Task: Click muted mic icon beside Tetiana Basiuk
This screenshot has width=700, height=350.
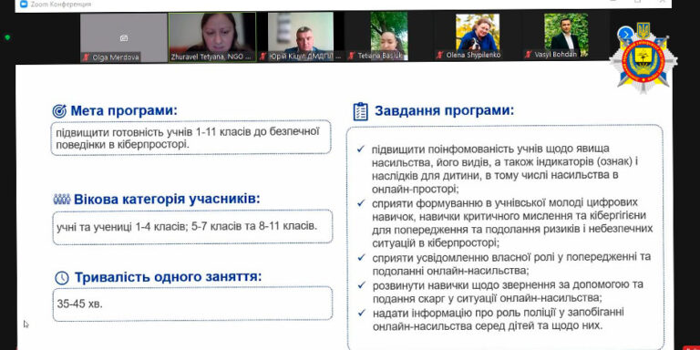Action: [x=352, y=56]
